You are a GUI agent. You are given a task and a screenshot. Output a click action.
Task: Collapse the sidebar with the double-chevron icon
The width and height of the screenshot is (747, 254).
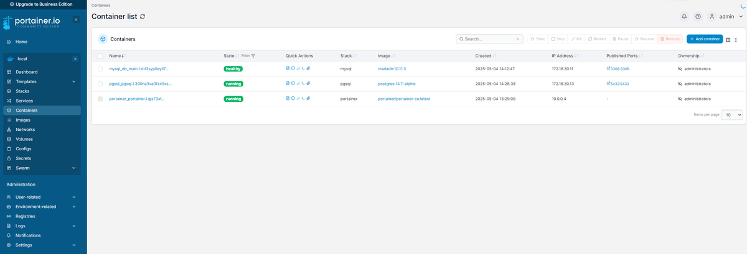click(76, 20)
